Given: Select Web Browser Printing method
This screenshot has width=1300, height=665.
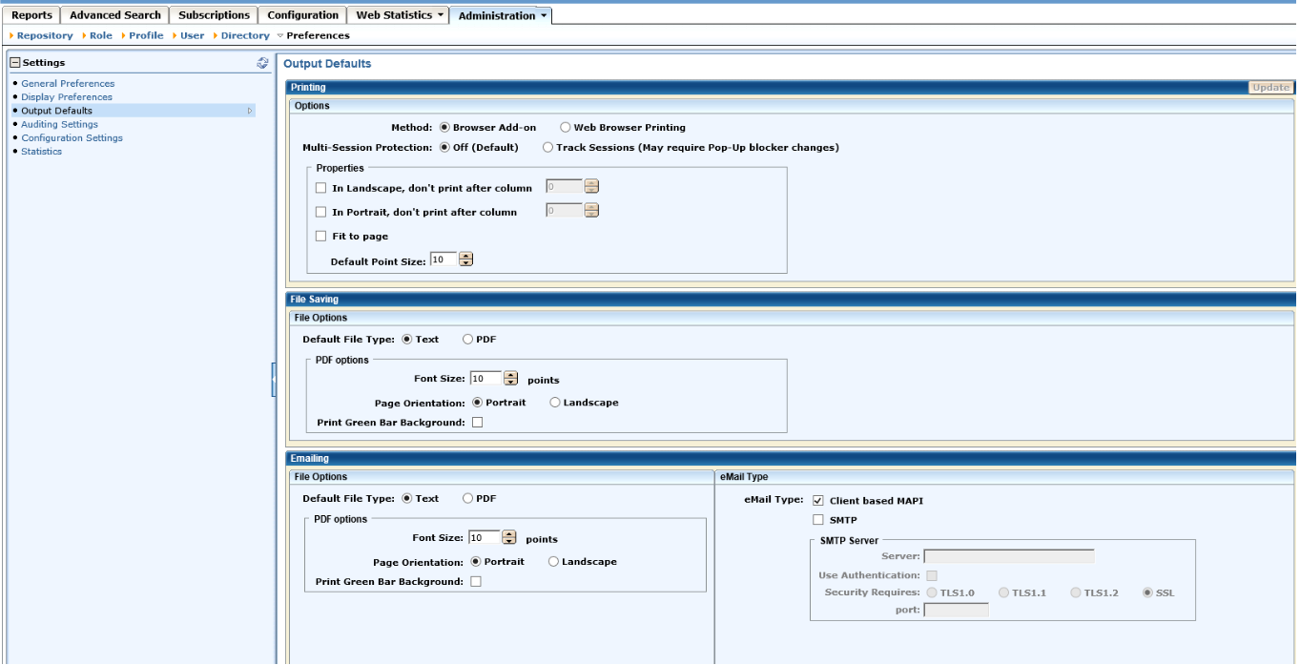Looking at the screenshot, I should (566, 128).
